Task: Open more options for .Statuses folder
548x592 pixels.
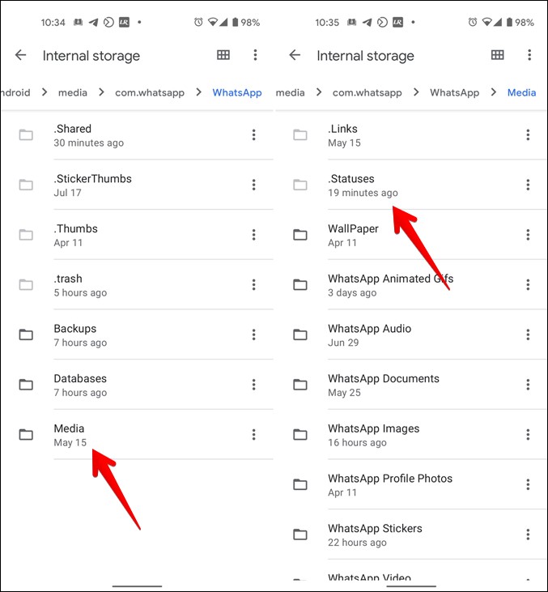Action: [x=528, y=185]
